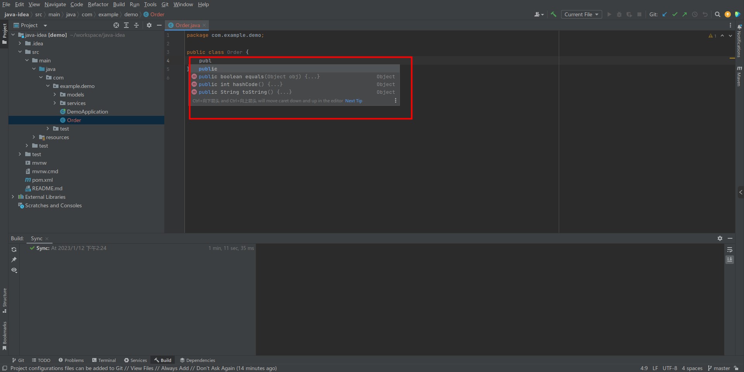The width and height of the screenshot is (744, 372).
Task: Close the Sync tab in Build panel
Action: (x=47, y=239)
